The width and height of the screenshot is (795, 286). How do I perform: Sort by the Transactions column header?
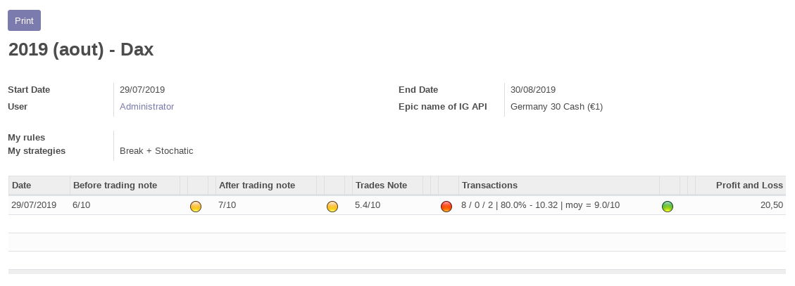click(x=489, y=186)
